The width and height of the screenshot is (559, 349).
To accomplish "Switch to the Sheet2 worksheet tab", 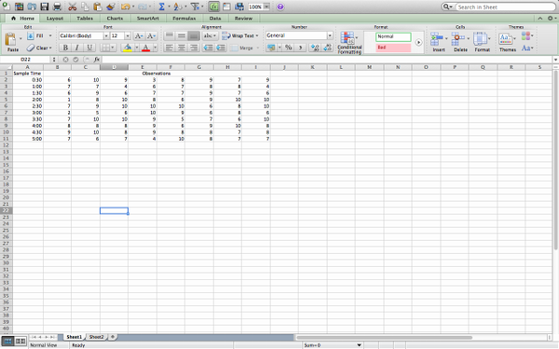I will coord(96,337).
